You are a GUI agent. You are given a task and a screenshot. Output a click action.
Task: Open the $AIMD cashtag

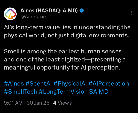pyautogui.click(x=99, y=92)
